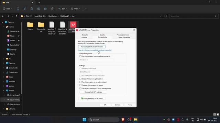Click the Paste icon in Explorer toolbar
This screenshot has width=220, height=123.
pyautogui.click(x=32, y=9)
